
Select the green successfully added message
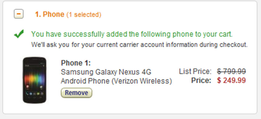pyautogui.click(x=132, y=34)
